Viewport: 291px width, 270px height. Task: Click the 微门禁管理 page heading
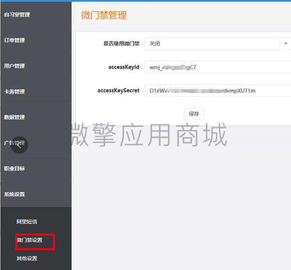coord(104,15)
